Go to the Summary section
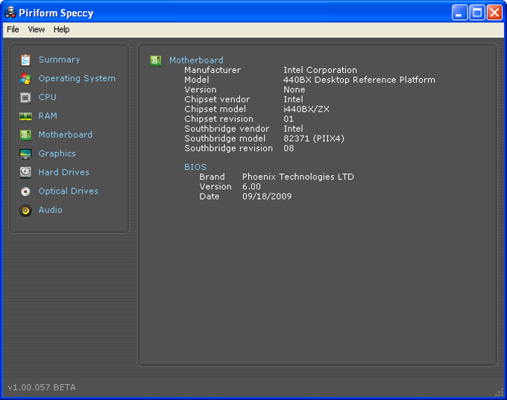Image resolution: width=507 pixels, height=400 pixels. 59,60
